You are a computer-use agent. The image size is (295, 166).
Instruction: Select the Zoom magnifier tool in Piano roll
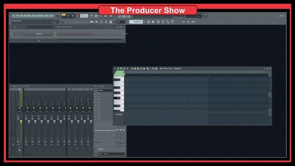pyautogui.click(x=153, y=69)
